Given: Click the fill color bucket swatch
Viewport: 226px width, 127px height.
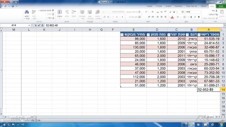Looking at the screenshot, I should [178, 17].
